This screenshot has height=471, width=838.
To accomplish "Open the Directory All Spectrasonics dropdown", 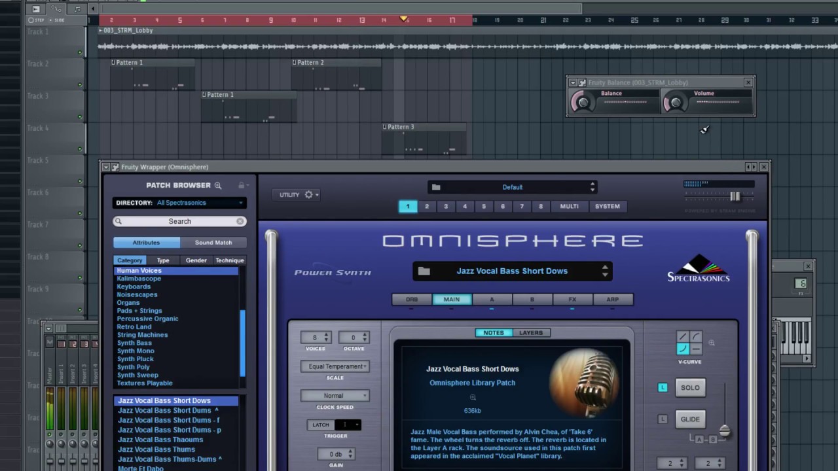I will (179, 203).
